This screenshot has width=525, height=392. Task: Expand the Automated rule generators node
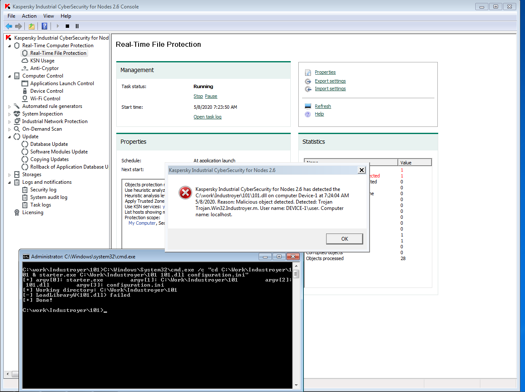click(10, 107)
